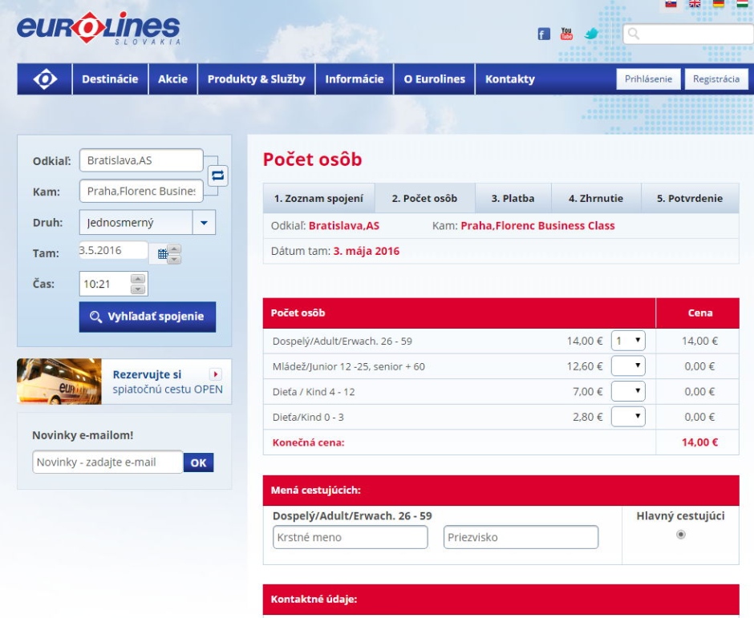Go to the 1. Zoznam spojení step tab
Viewport: 754px width, 618px height.
coord(318,199)
